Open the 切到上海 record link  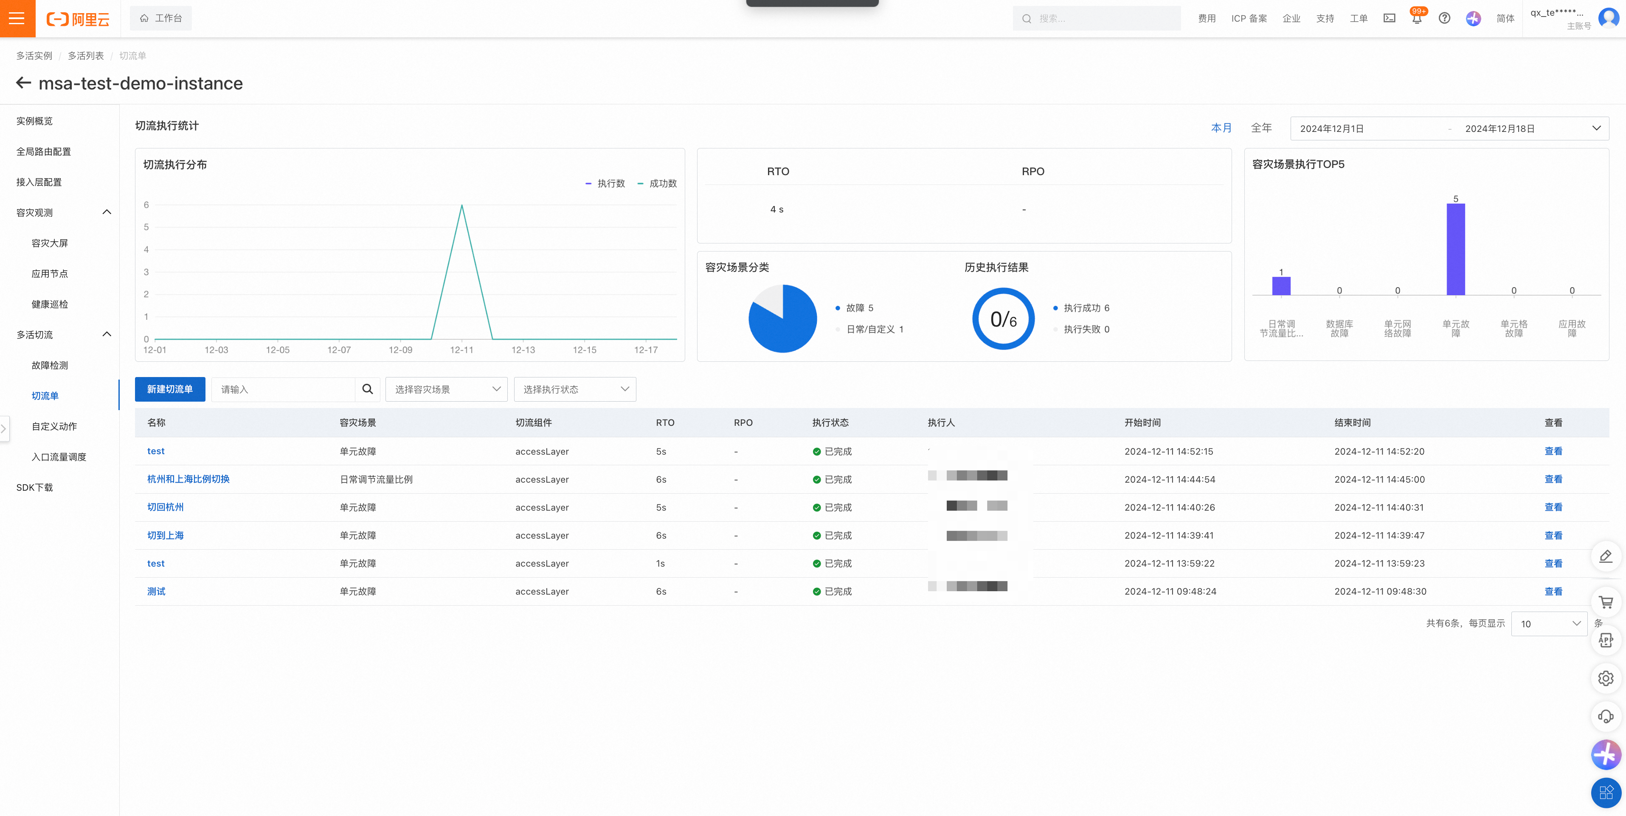pos(166,535)
